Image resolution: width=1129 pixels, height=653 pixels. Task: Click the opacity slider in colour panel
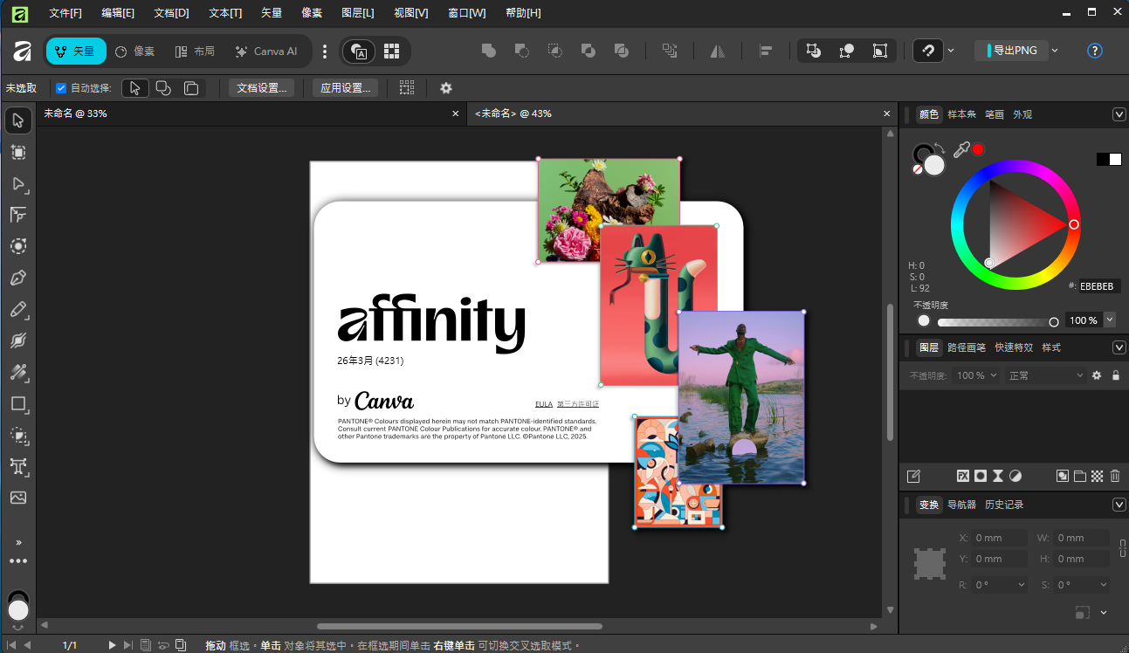point(997,321)
